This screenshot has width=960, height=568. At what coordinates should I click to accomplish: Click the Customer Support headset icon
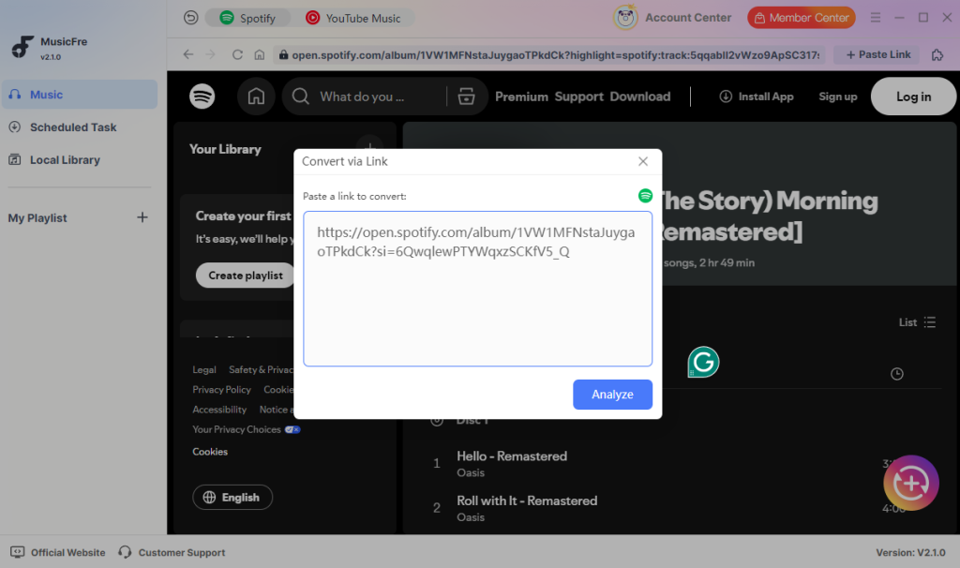point(125,552)
